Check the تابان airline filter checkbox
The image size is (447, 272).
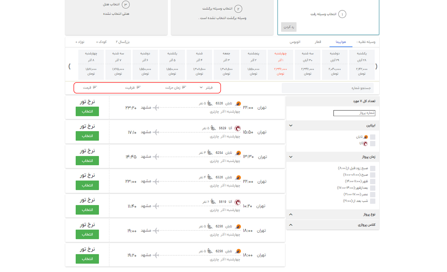(x=372, y=137)
